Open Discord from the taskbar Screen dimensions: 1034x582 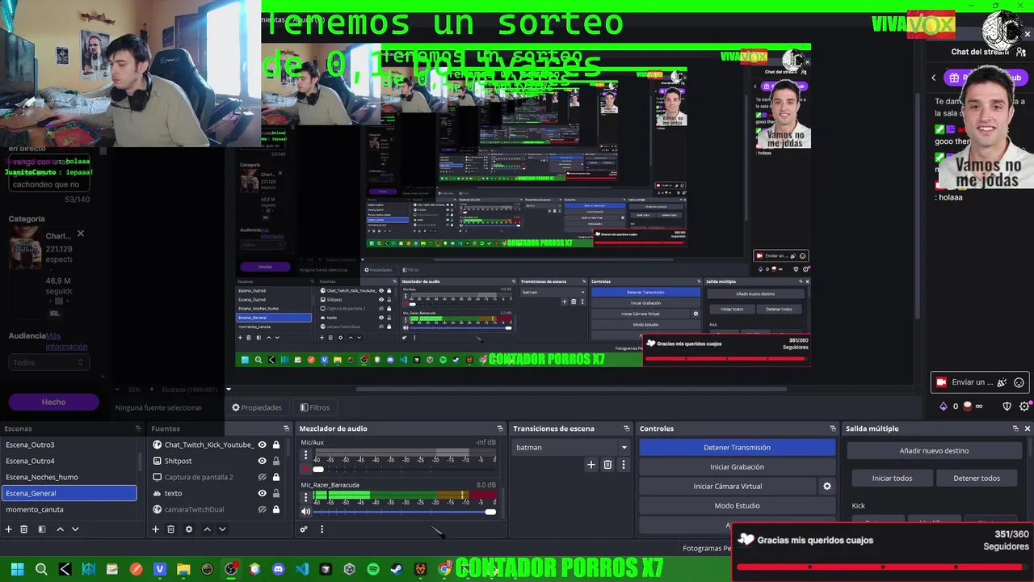coord(279,569)
